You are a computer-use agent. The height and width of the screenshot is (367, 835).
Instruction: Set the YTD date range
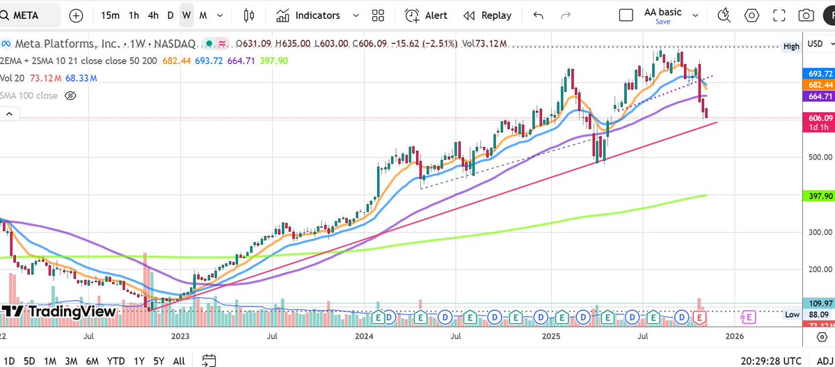(116, 360)
